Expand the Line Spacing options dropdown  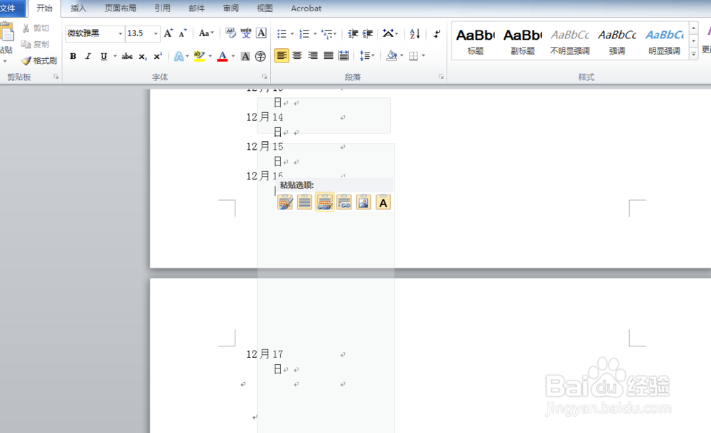373,55
